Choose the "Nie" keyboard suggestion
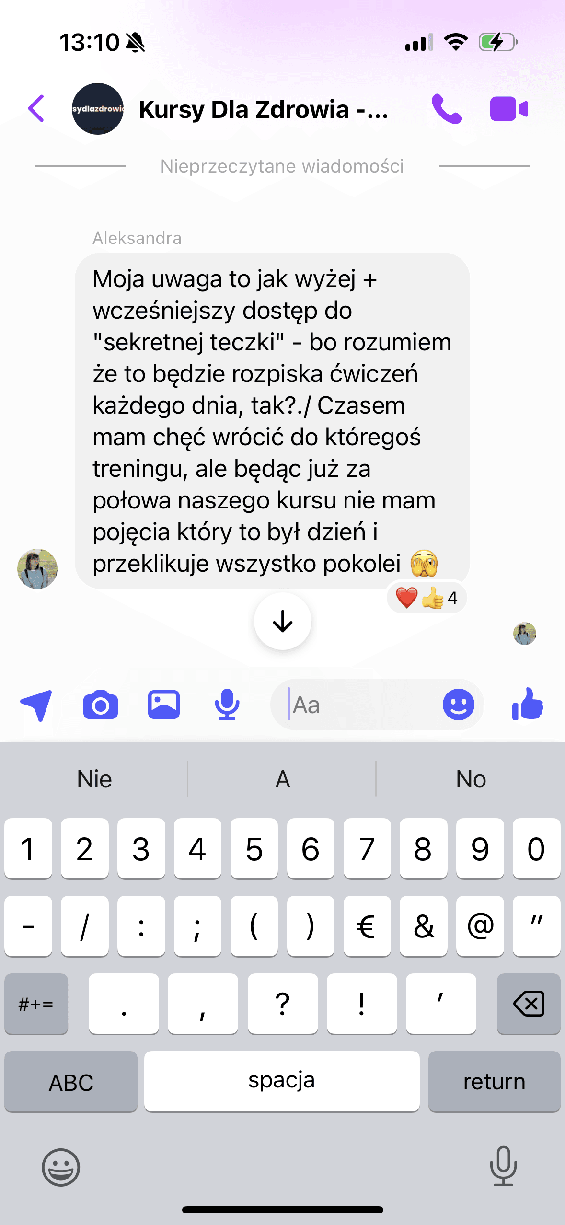The image size is (565, 1225). point(94,779)
